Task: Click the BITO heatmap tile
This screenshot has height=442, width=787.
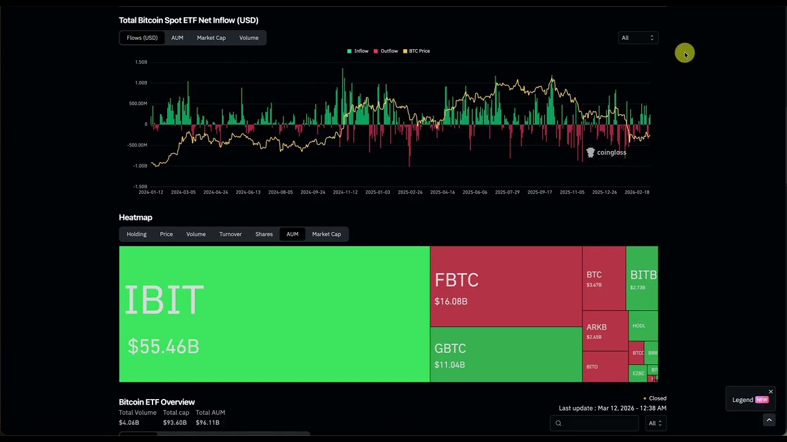Action: click(605, 366)
